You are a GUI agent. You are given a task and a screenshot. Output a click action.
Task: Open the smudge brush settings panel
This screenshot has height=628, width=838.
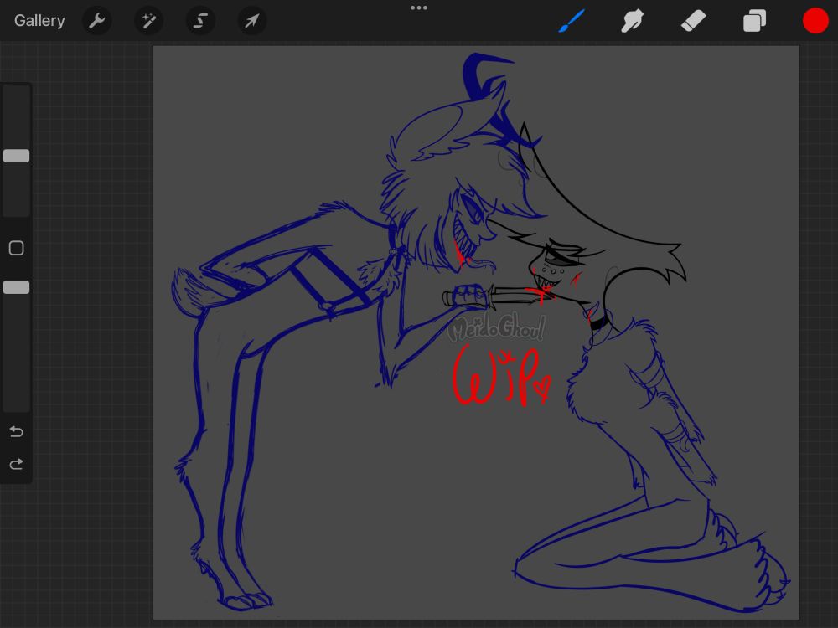click(x=632, y=20)
